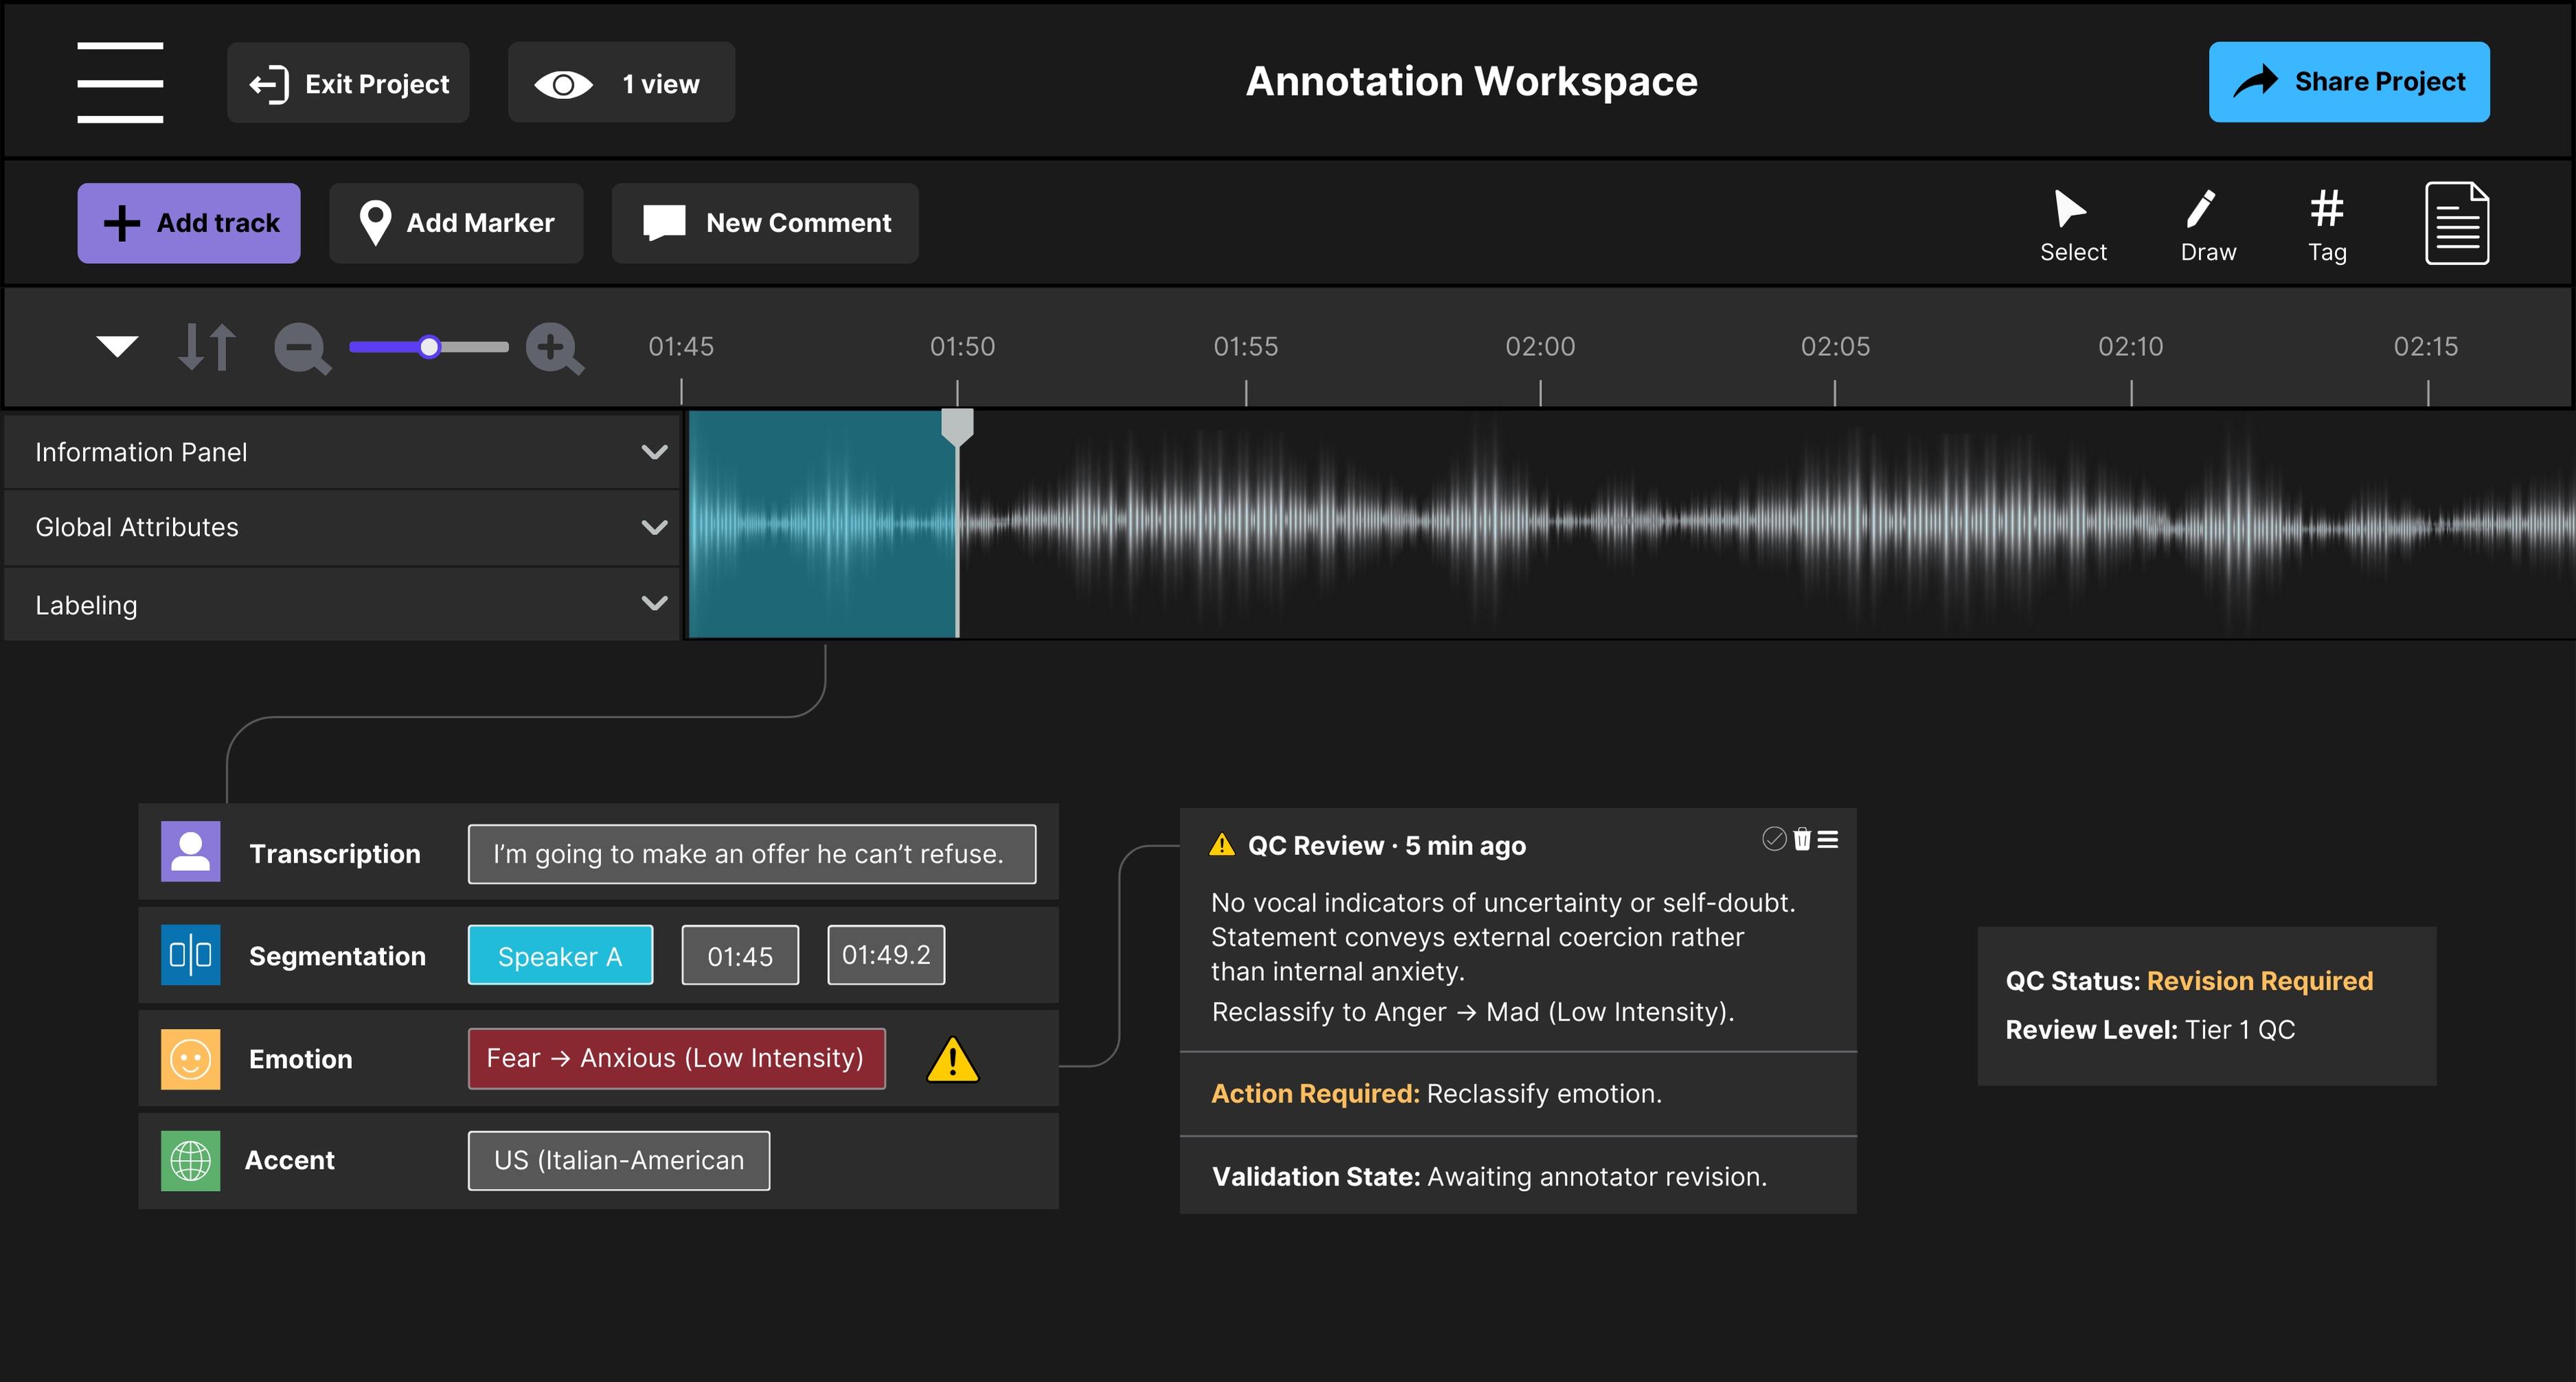The height and width of the screenshot is (1382, 2576).
Task: Expand the Information Panel section
Action: (654, 452)
